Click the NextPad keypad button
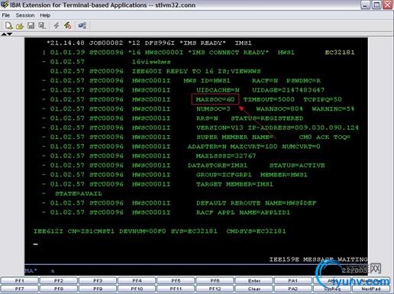Viewport: 394px width, 294px height. 371,289
